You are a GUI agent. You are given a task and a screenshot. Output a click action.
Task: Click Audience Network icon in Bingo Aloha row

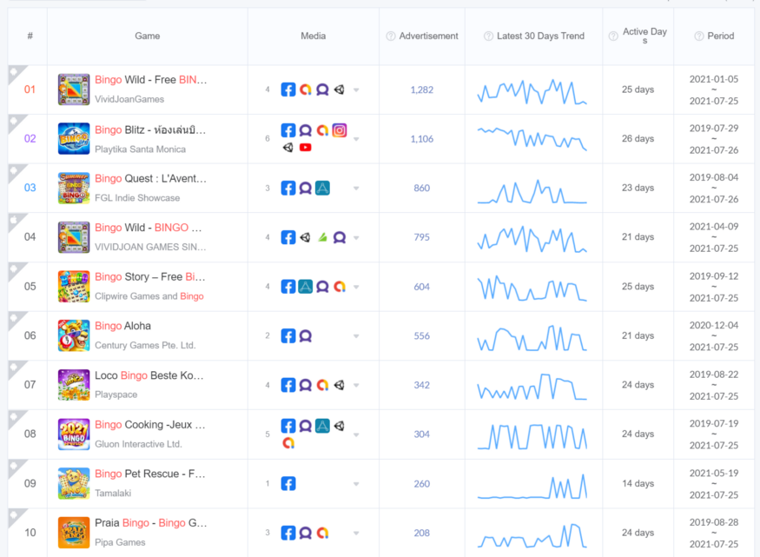tap(306, 336)
